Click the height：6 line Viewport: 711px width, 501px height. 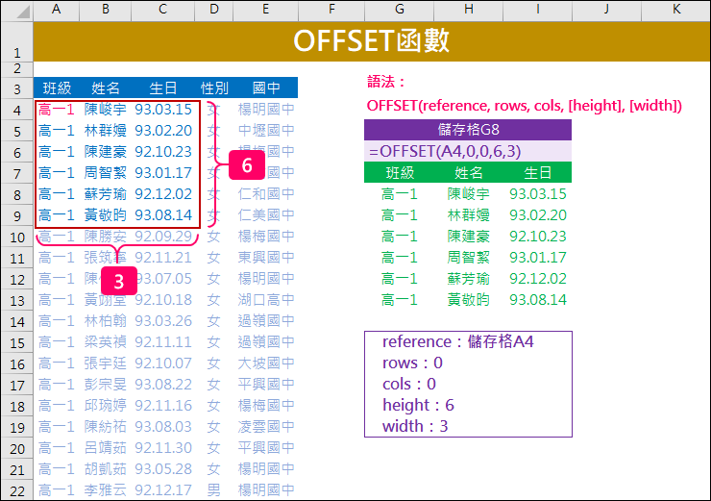418,405
